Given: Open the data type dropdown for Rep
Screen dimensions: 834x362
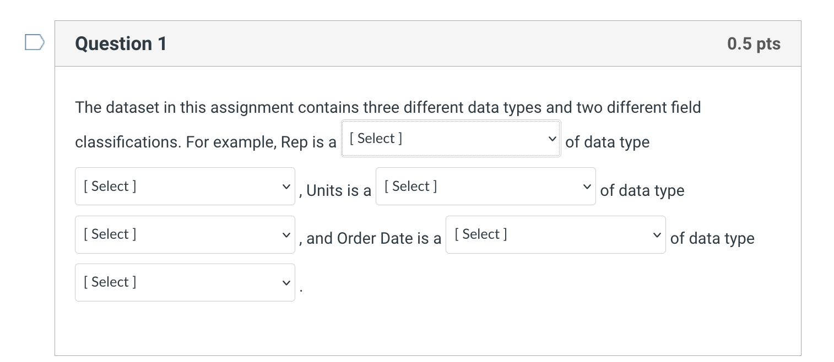Looking at the screenshot, I should coord(185,186).
